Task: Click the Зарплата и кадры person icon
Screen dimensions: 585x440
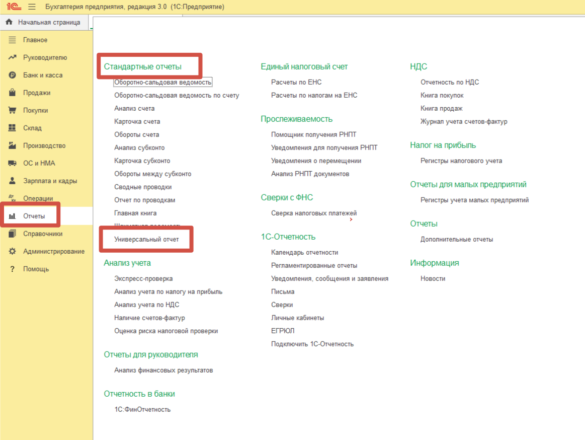Action: coord(12,180)
